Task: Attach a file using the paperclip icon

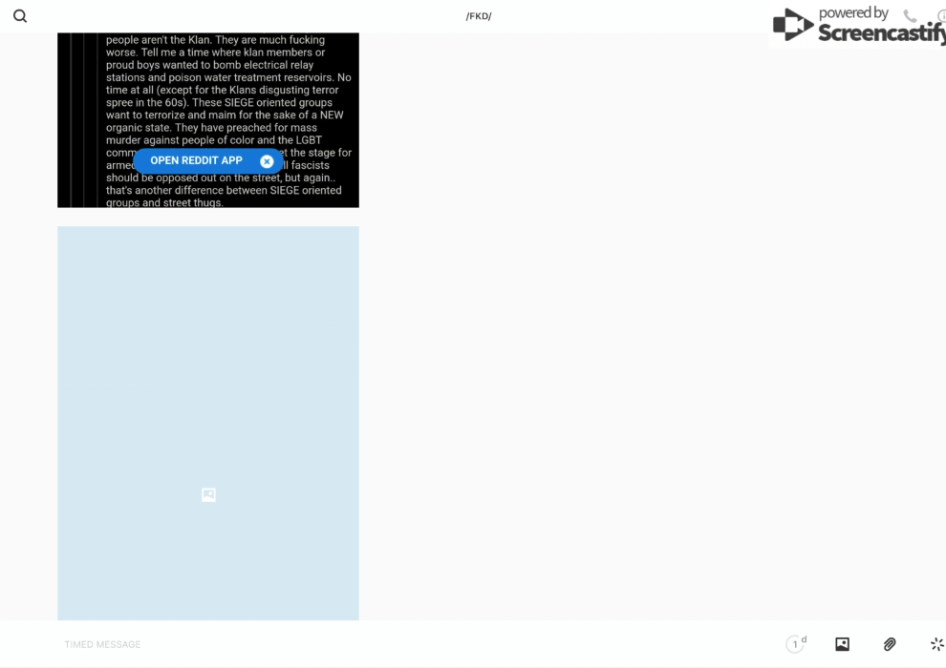Action: pyautogui.click(x=890, y=644)
